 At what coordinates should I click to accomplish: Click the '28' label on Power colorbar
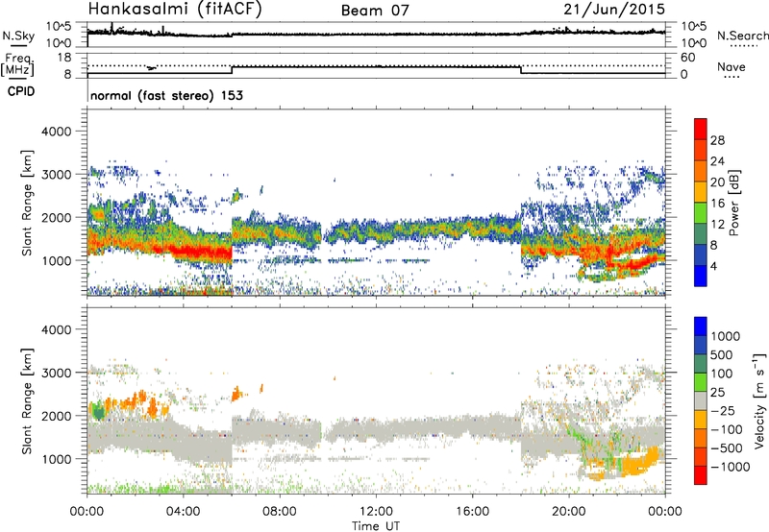coord(717,140)
